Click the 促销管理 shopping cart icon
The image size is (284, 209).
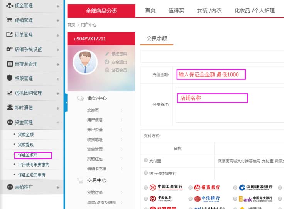pos(9,20)
